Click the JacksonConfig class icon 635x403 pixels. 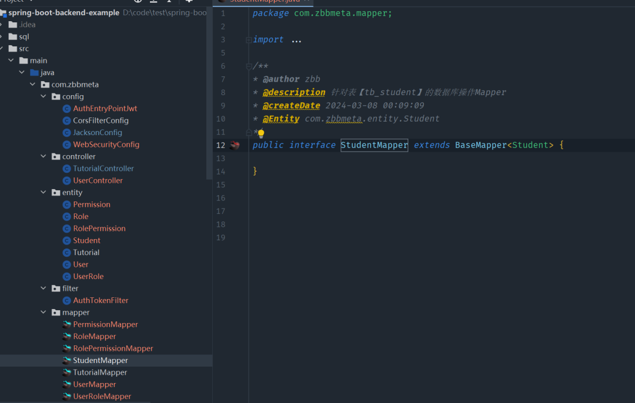67,133
